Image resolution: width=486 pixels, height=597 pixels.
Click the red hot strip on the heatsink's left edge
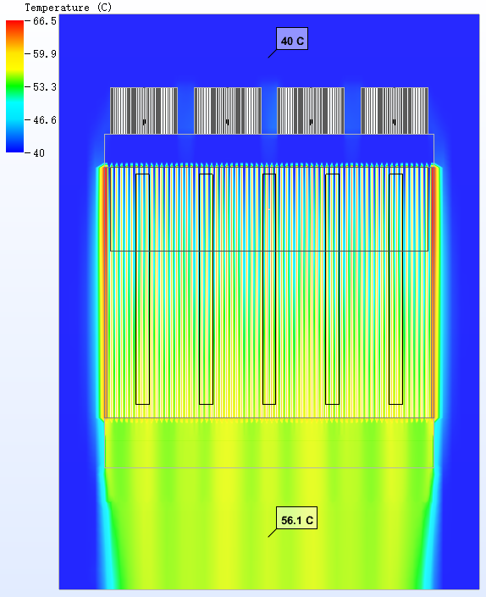click(x=104, y=291)
